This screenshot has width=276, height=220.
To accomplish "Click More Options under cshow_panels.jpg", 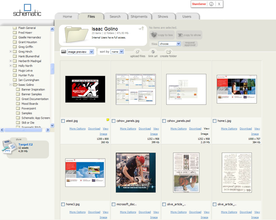I will click(128, 129).
